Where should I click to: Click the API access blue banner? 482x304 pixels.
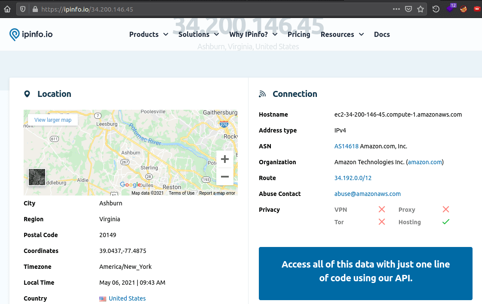point(365,274)
